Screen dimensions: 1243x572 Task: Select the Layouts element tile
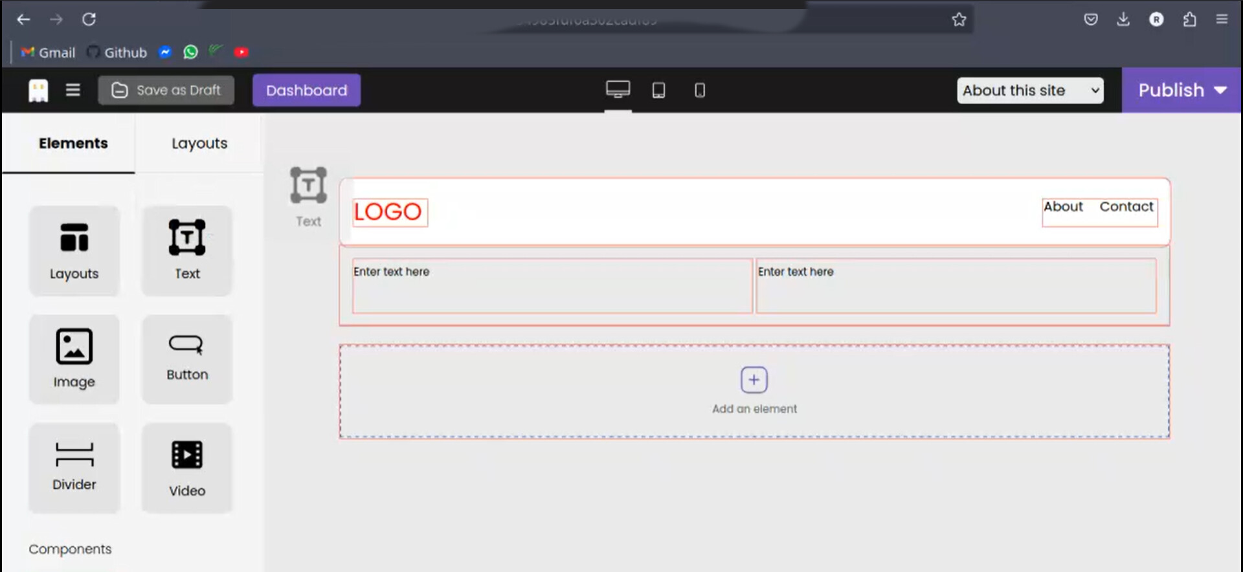74,251
